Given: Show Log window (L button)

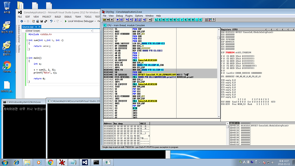Looking at the screenshot, I should tap(156, 20).
